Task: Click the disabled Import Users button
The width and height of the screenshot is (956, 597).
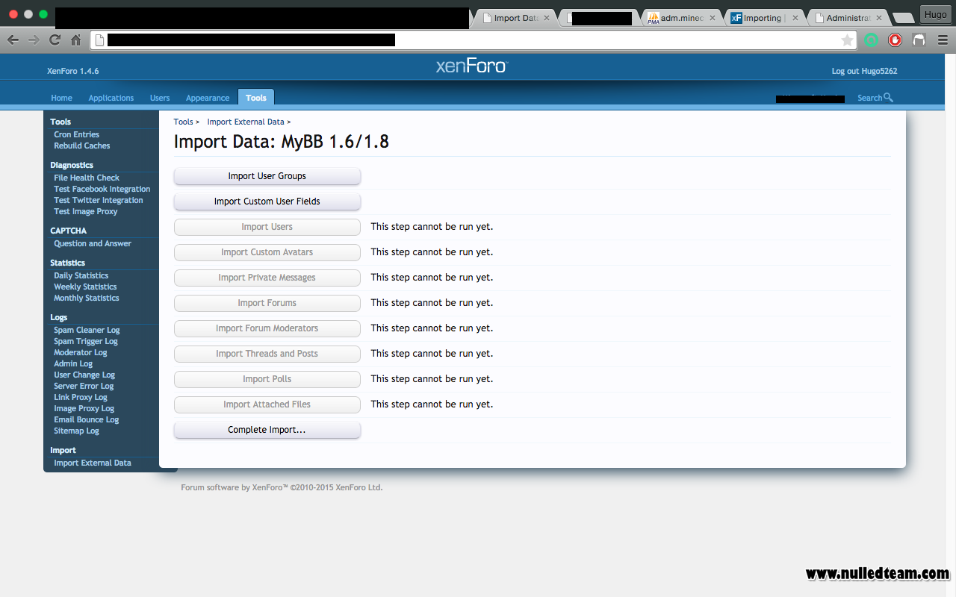Action: [x=267, y=227]
